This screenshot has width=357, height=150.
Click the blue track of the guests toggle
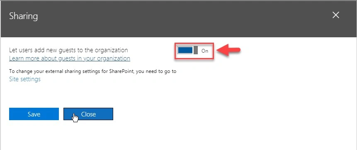pyautogui.click(x=185, y=51)
